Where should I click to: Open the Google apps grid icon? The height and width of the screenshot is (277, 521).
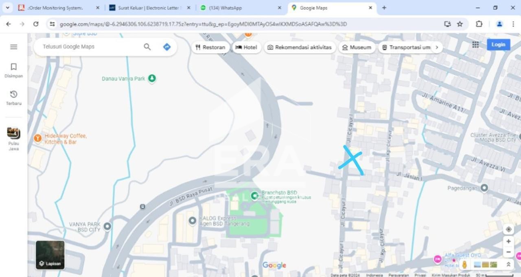click(475, 45)
